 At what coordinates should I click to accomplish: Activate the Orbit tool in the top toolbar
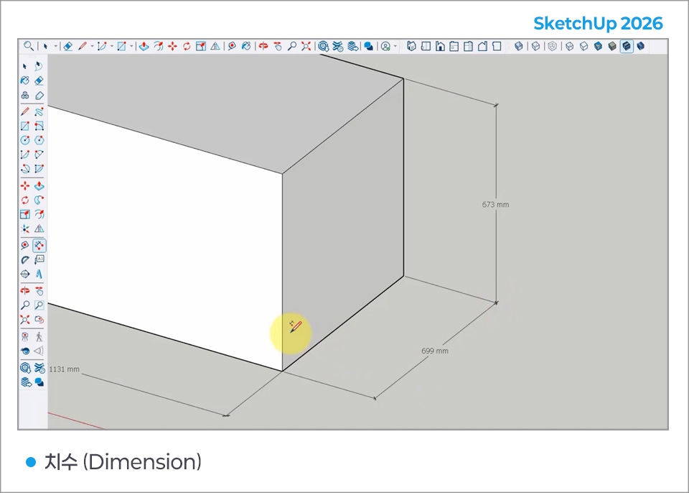[x=263, y=46]
